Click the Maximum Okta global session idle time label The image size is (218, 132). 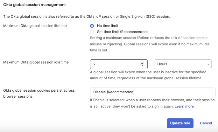pyautogui.click(x=36, y=62)
